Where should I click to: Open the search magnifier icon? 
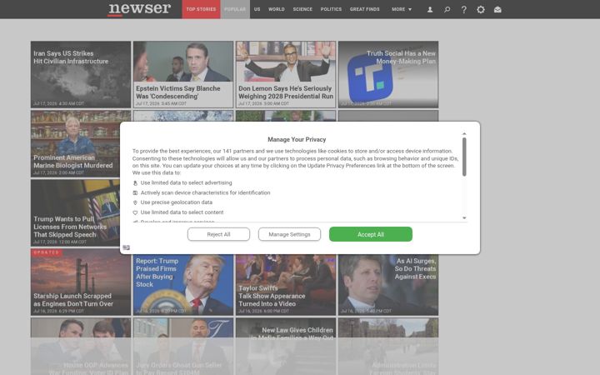[447, 9]
